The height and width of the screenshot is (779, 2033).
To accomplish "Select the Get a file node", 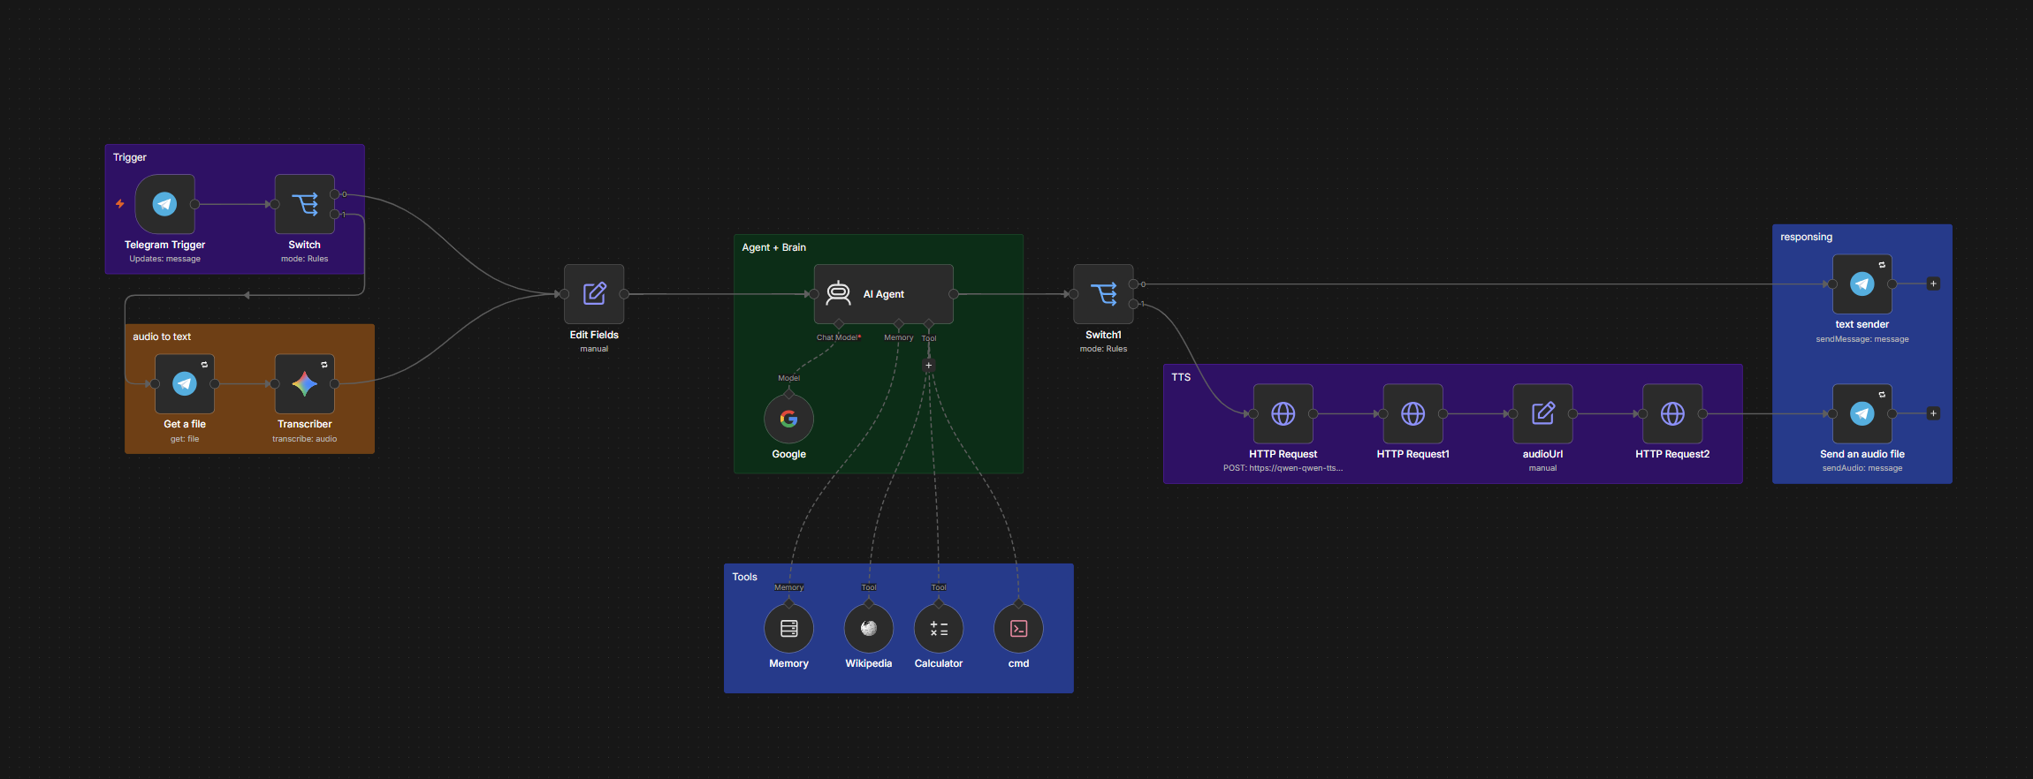I will click(x=185, y=383).
